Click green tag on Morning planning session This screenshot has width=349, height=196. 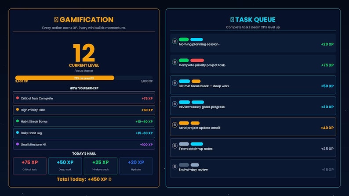(184, 39)
